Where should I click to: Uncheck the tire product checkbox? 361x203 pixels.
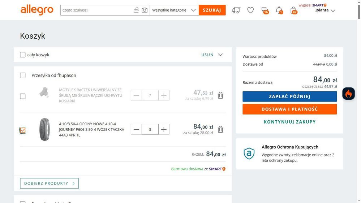(23, 130)
